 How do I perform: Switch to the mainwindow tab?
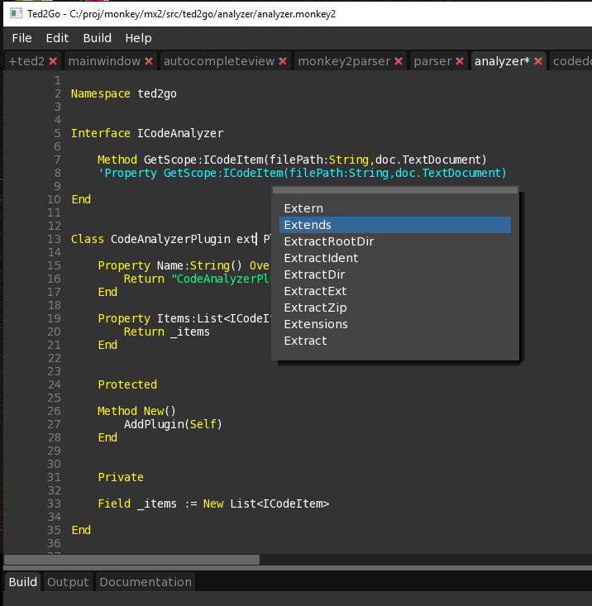(x=104, y=61)
